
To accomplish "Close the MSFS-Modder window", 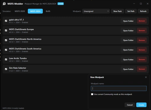I will 148,4.
